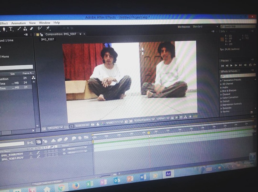Open Excel from the taskbar
The image size is (258, 192).
[x=90, y=184]
